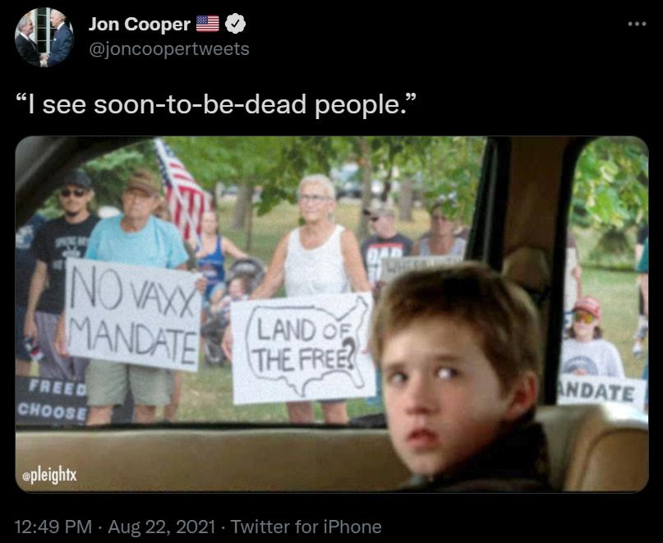Click the 12:49 PM timestamp link
Screen dimensions: 663x543
tap(53, 527)
